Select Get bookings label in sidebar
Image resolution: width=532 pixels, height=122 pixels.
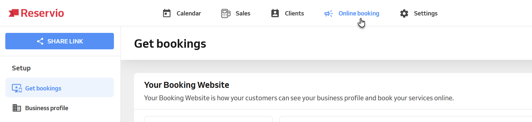tap(43, 88)
